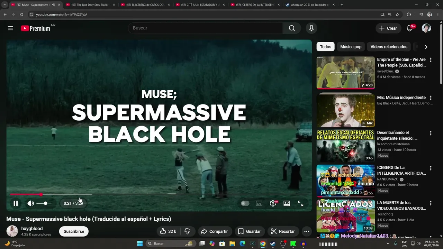Open Steam from the taskbar
The image size is (443, 249).
pos(273,243)
